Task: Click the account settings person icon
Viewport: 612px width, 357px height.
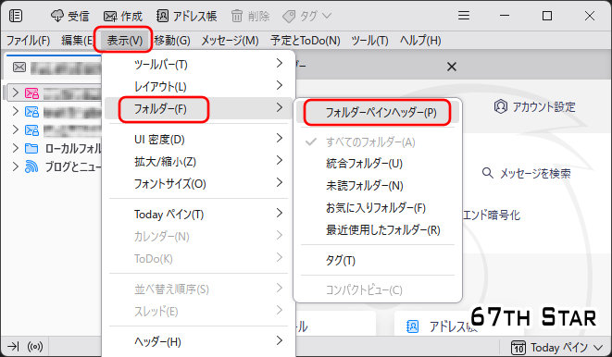Action: 500,106
